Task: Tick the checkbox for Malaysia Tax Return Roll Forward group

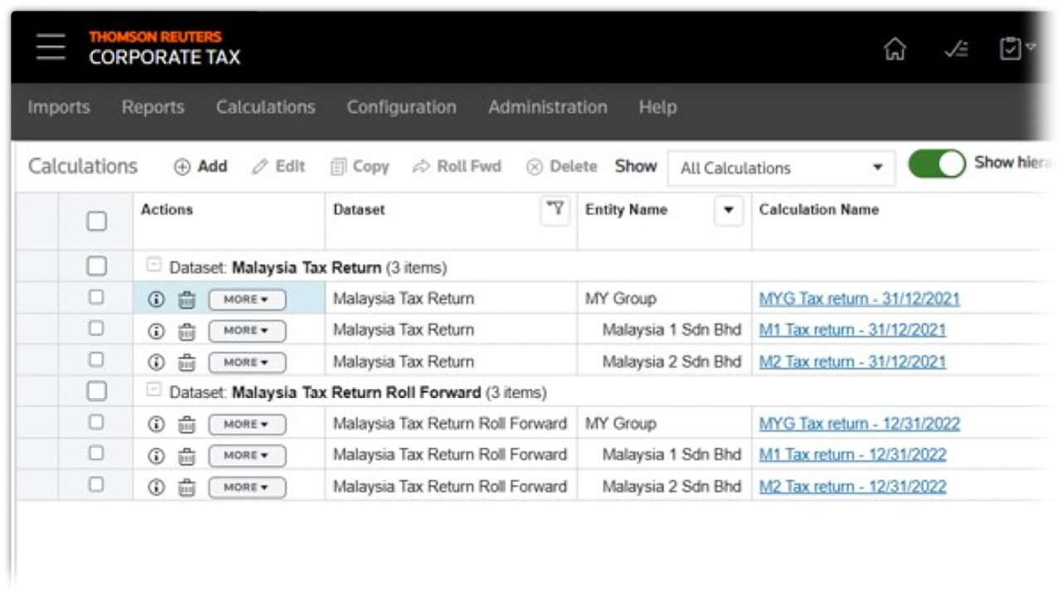Action: click(x=97, y=391)
